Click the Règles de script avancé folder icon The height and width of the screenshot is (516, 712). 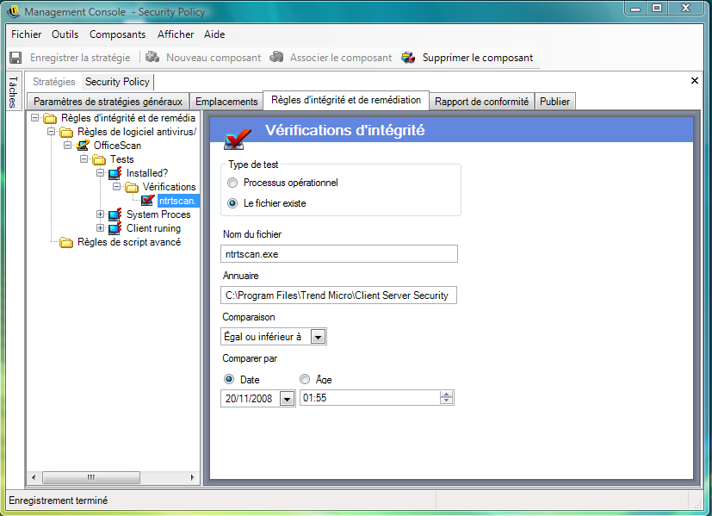pyautogui.click(x=66, y=242)
